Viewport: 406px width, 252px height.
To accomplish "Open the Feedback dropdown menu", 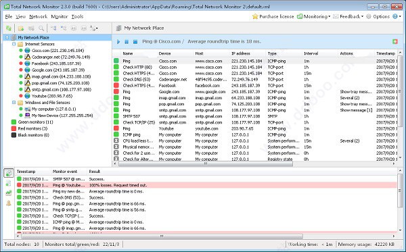I will (348, 16).
